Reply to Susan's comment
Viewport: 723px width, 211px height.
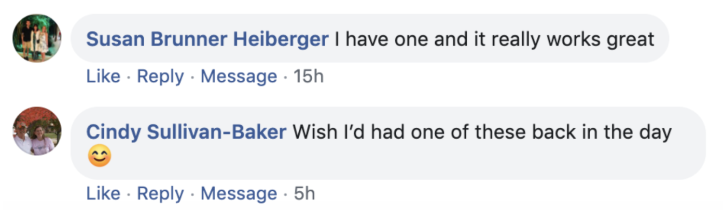(x=160, y=77)
